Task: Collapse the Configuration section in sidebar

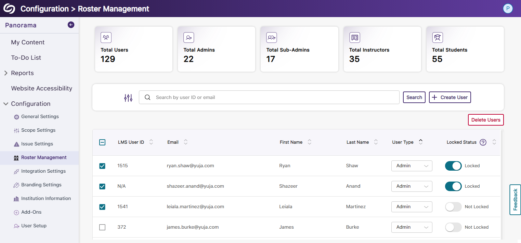Action: point(6,104)
